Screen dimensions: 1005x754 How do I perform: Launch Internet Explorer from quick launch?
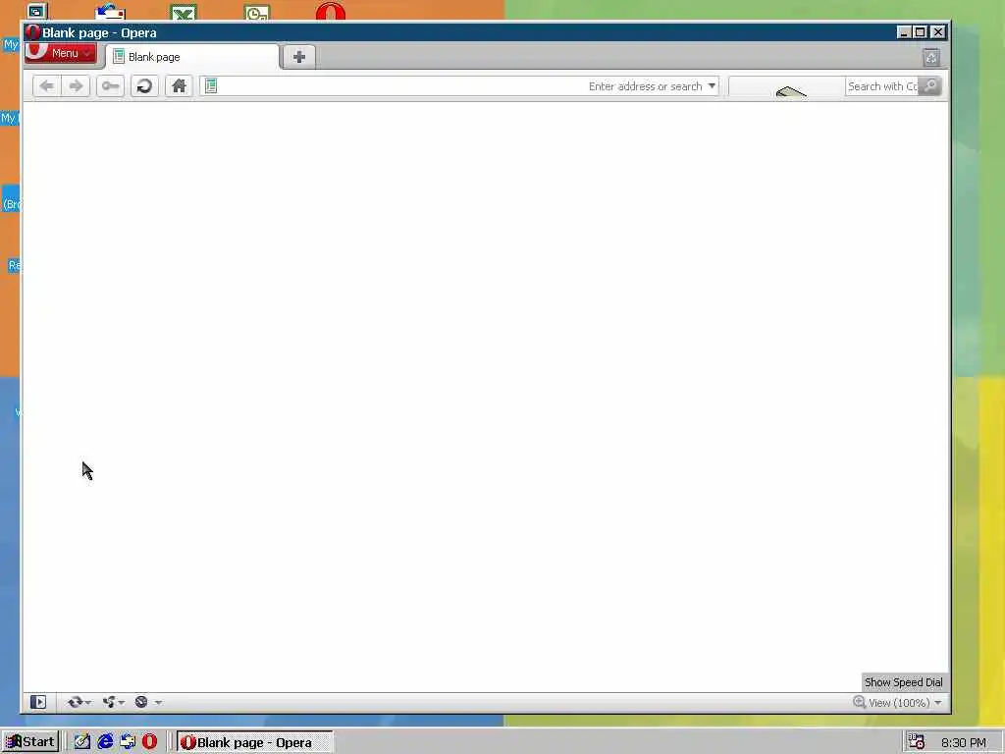[105, 742]
